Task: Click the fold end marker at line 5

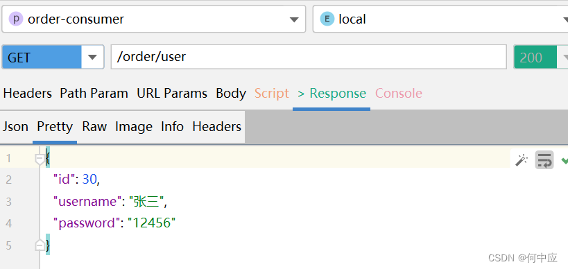Action: pyautogui.click(x=40, y=245)
